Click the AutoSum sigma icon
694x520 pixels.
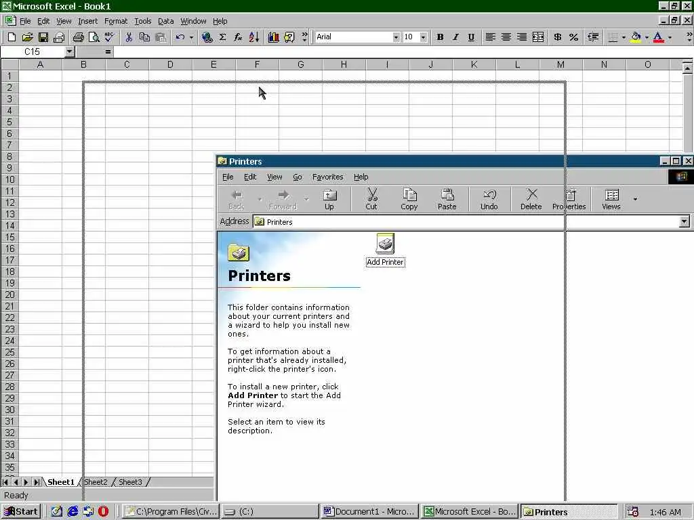pos(222,37)
